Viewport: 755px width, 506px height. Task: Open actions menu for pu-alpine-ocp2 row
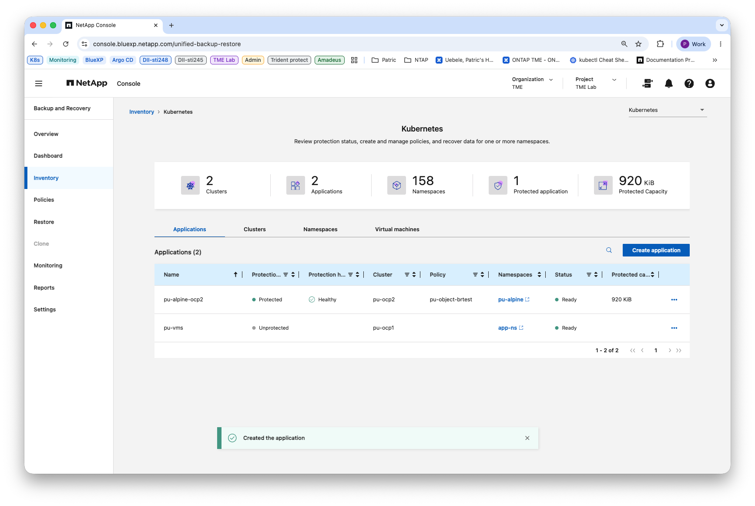tap(674, 300)
